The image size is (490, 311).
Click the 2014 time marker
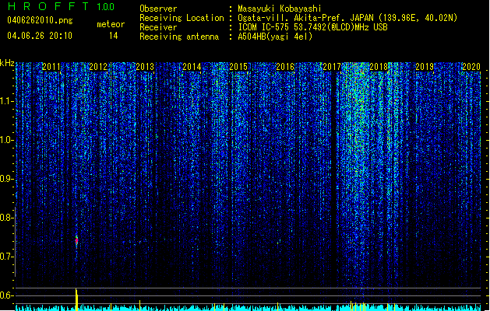192,67
